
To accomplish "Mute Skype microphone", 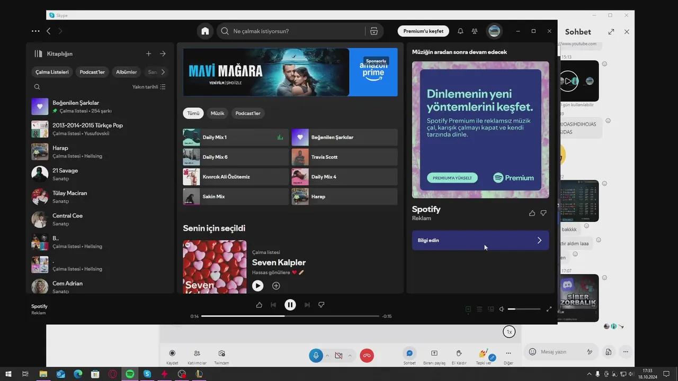I will [x=316, y=356].
